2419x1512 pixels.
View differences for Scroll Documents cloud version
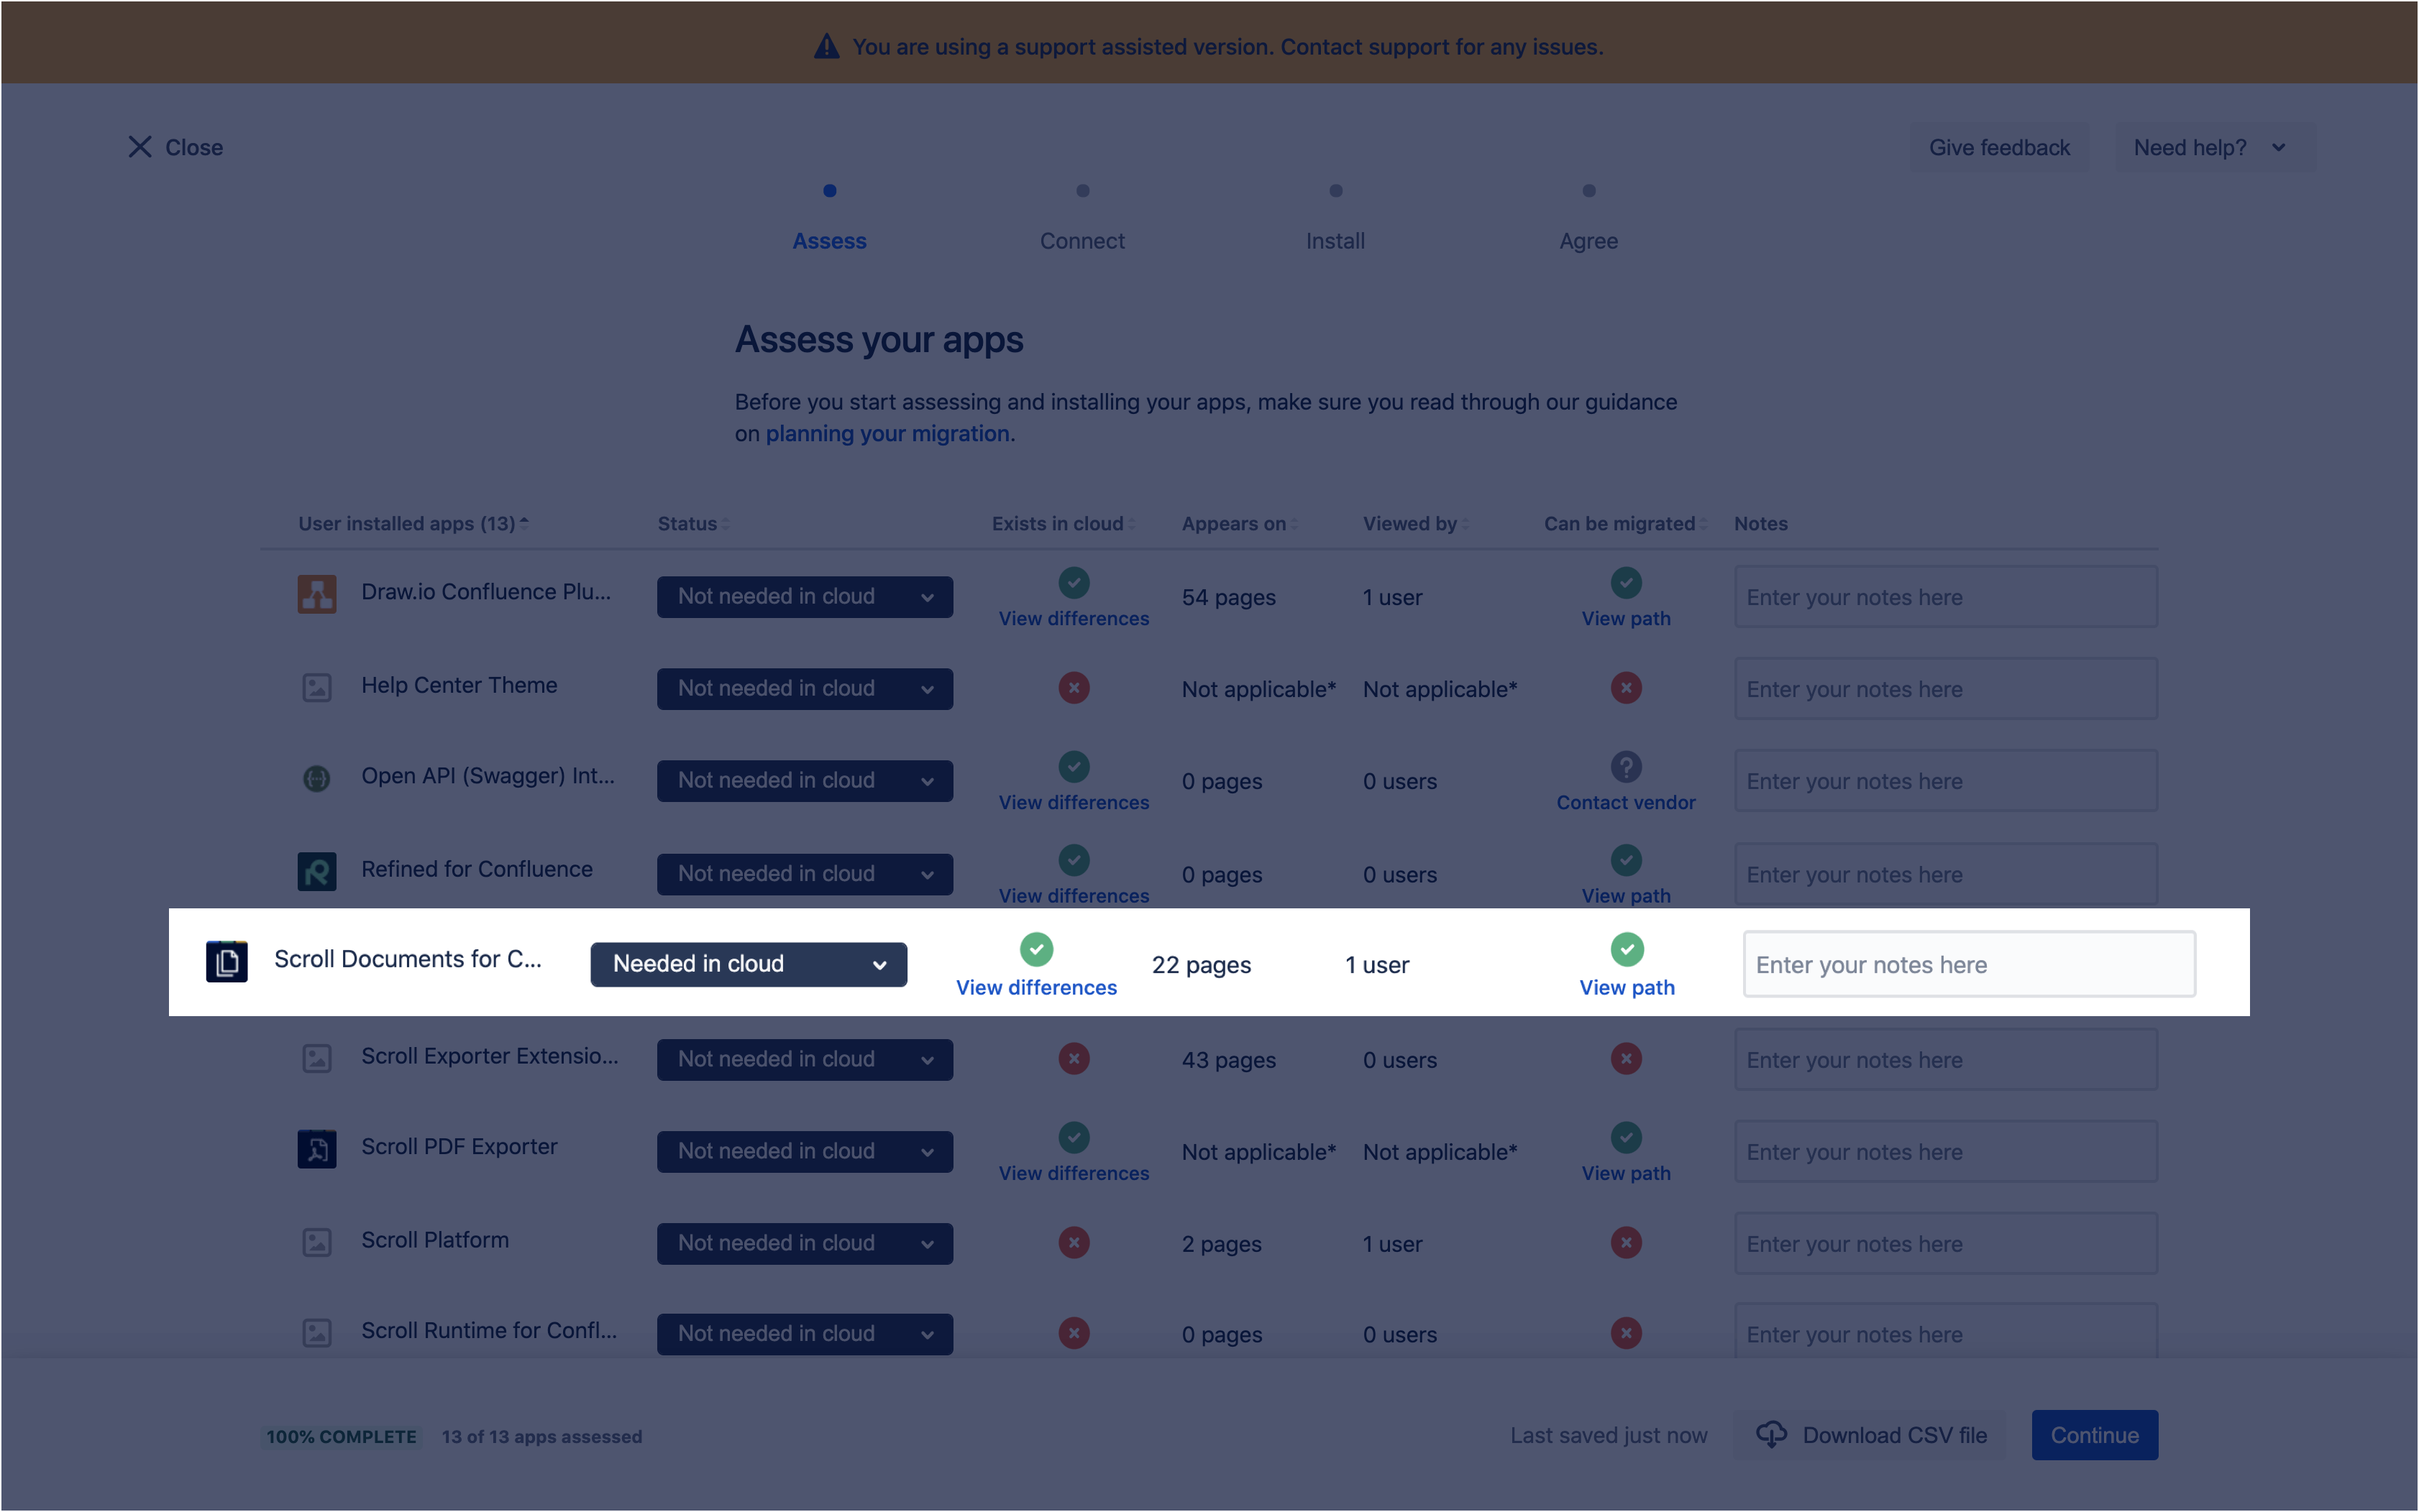pos(1035,986)
